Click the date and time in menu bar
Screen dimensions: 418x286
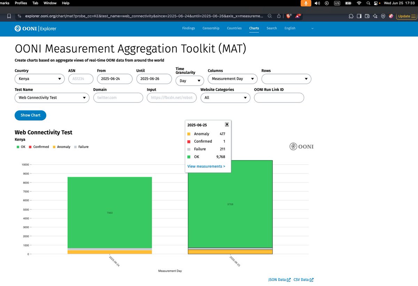[x=400, y=3]
